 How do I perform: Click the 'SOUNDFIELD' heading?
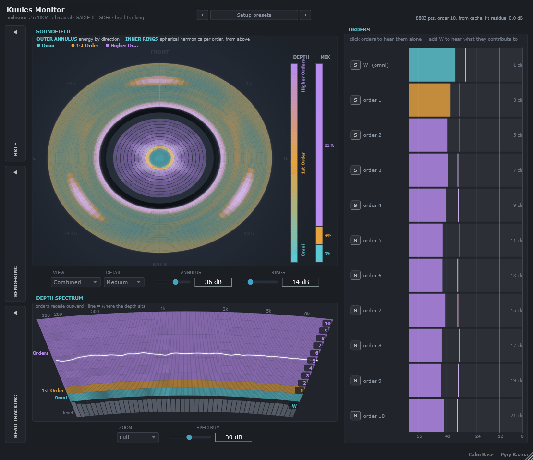53,31
